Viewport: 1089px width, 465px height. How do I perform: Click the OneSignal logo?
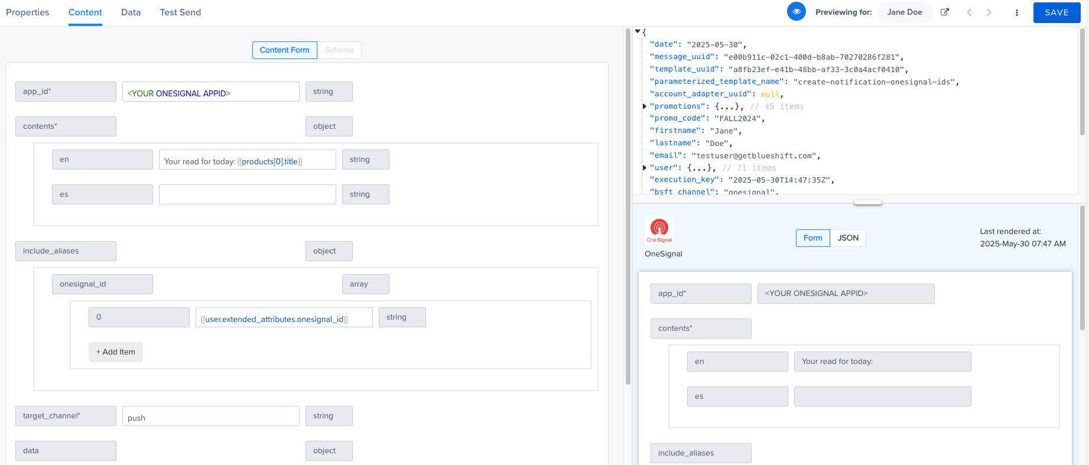pos(659,230)
